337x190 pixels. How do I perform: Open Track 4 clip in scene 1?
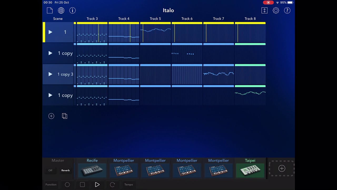coord(124,32)
